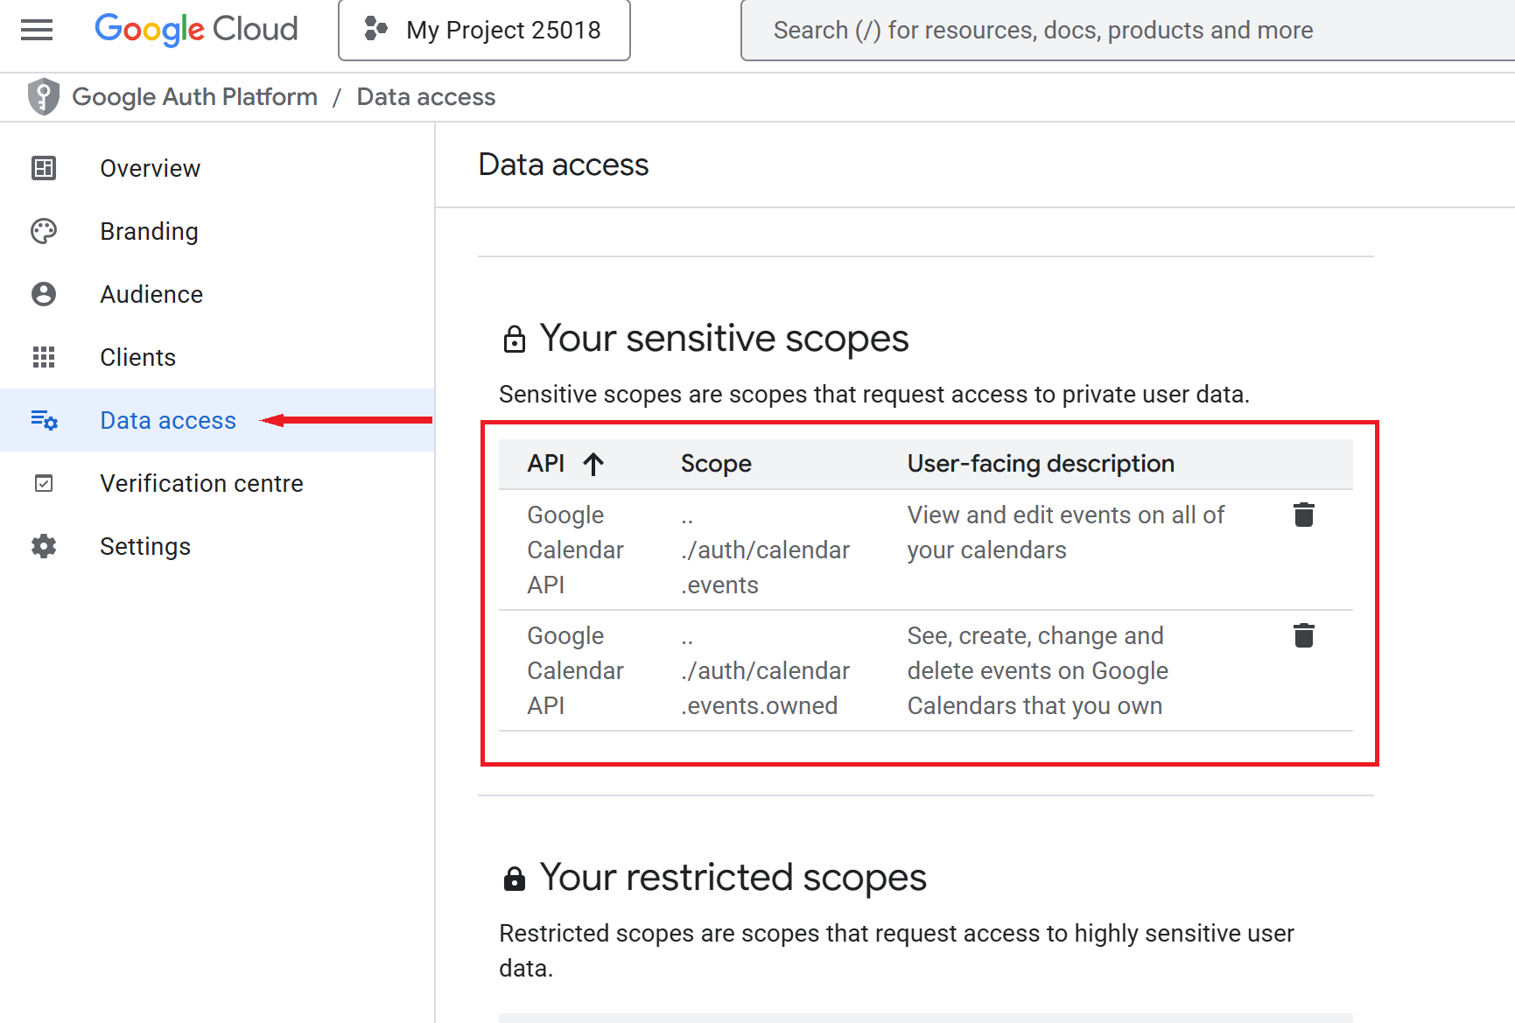Click the Google Auth Platform shield icon

(x=43, y=96)
